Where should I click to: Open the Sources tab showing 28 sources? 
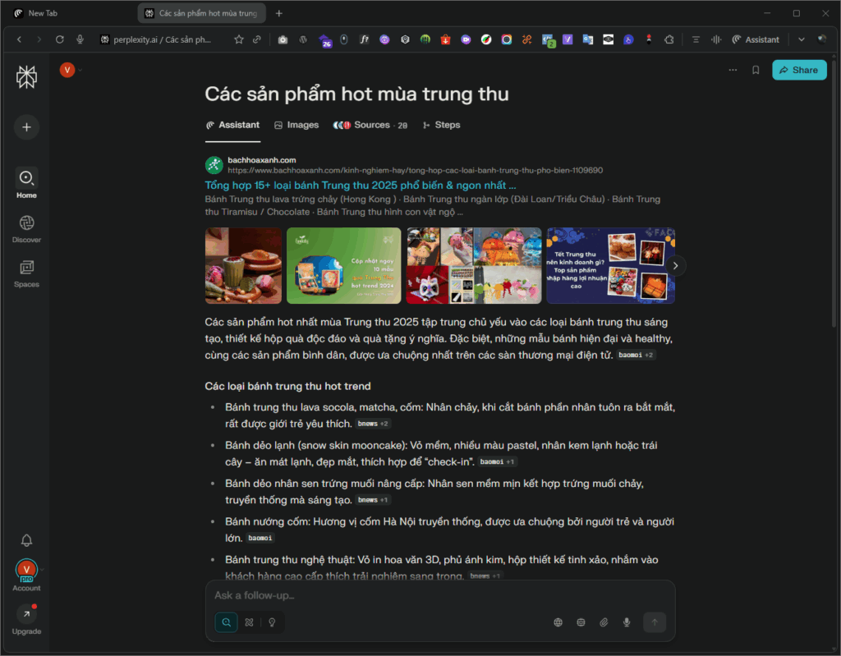pyautogui.click(x=370, y=125)
